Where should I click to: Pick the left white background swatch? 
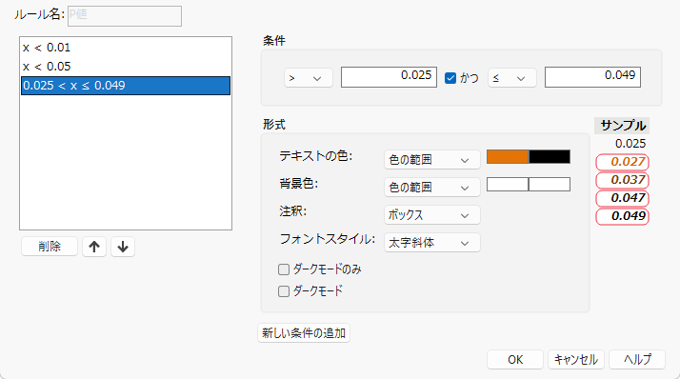coord(508,185)
